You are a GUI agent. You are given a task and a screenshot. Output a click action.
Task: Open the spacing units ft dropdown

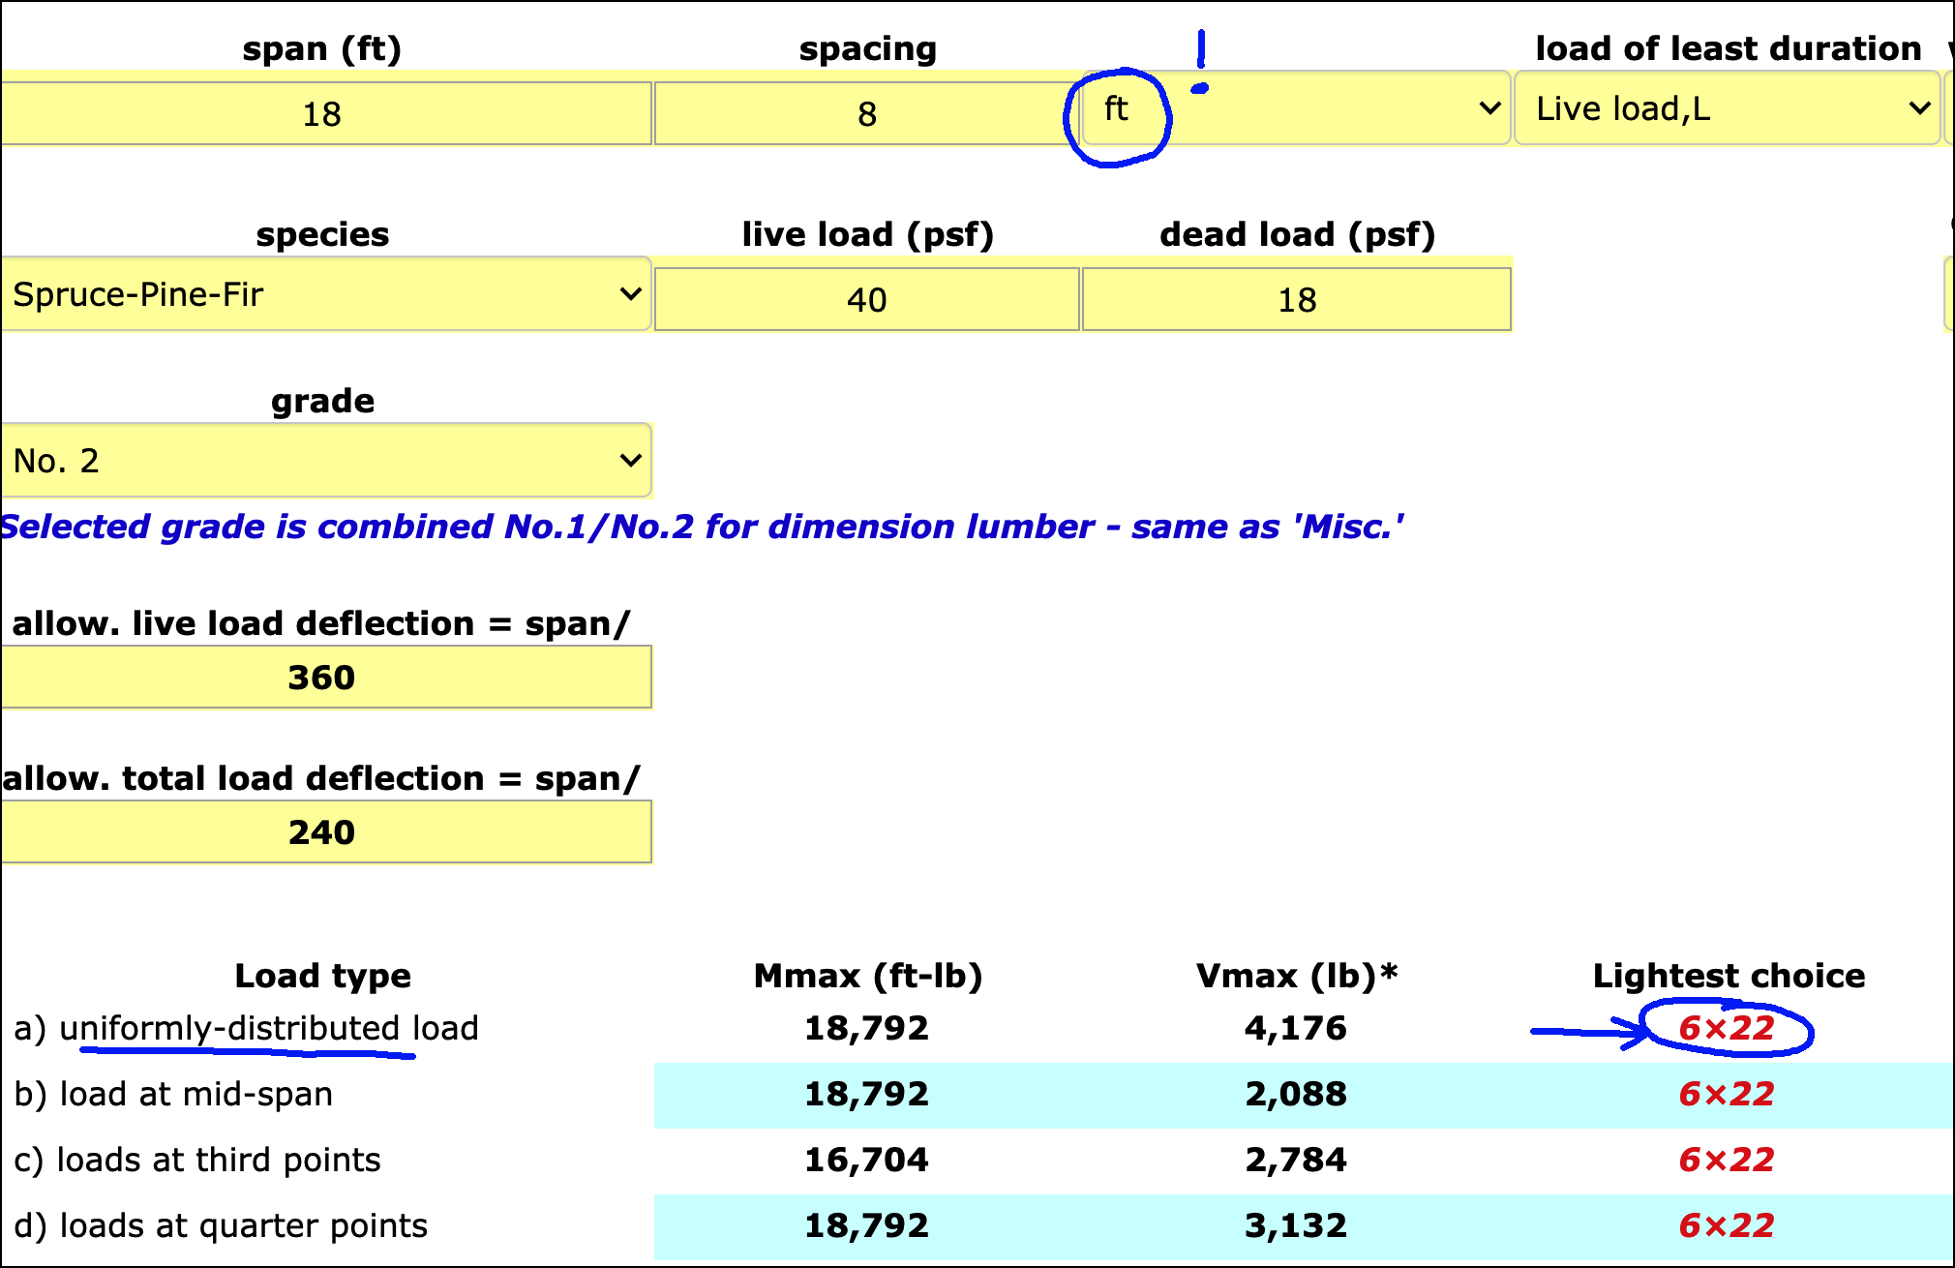pos(1295,108)
